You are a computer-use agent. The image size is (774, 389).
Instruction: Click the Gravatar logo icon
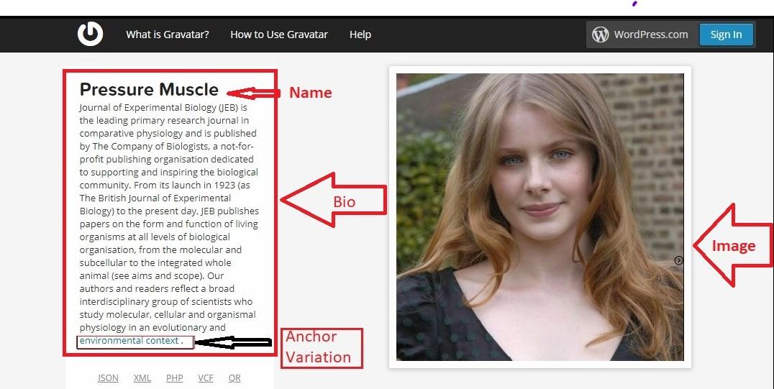click(90, 34)
